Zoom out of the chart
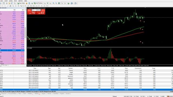173x97 pixels. (x=56, y=3)
